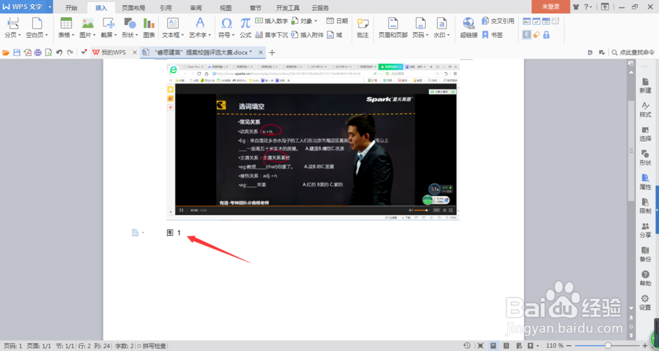Insert a text box (文本框)

tap(173, 28)
